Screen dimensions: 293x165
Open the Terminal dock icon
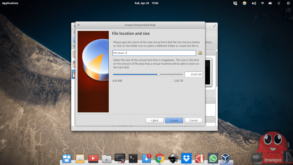[133, 158]
